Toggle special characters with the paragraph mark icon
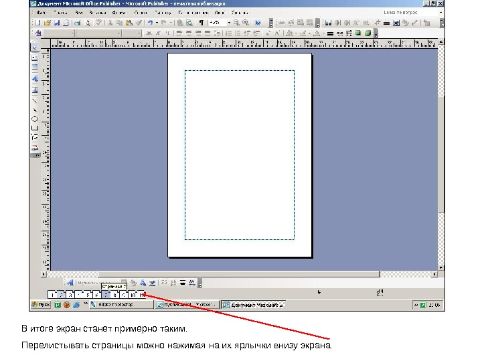The height and width of the screenshot is (361, 482). pos(202,23)
